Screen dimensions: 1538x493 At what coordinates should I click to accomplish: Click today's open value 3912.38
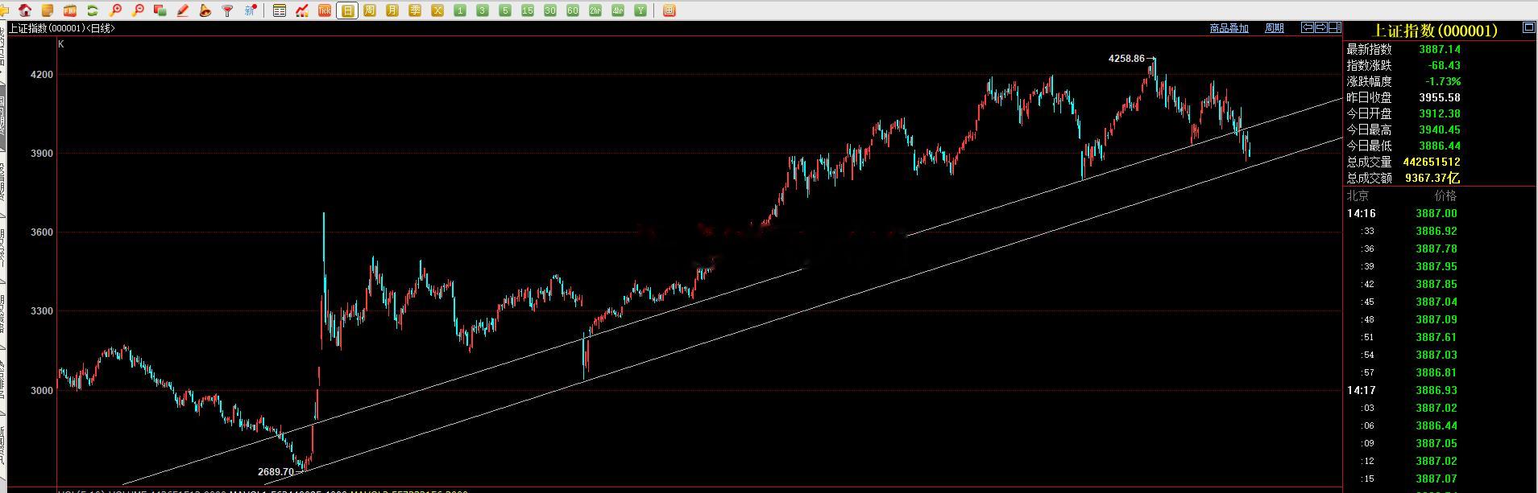1439,113
